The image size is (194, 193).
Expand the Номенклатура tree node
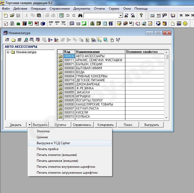point(8,52)
